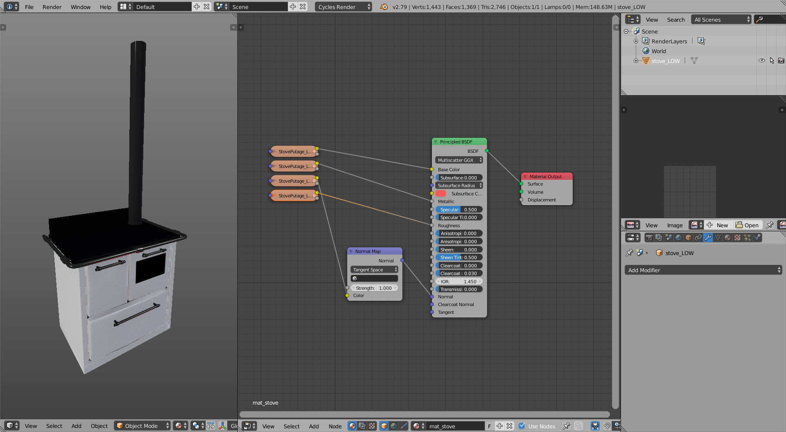The width and height of the screenshot is (786, 432).
Task: Open the Render Layers properties tab
Action: pyautogui.click(x=659, y=237)
